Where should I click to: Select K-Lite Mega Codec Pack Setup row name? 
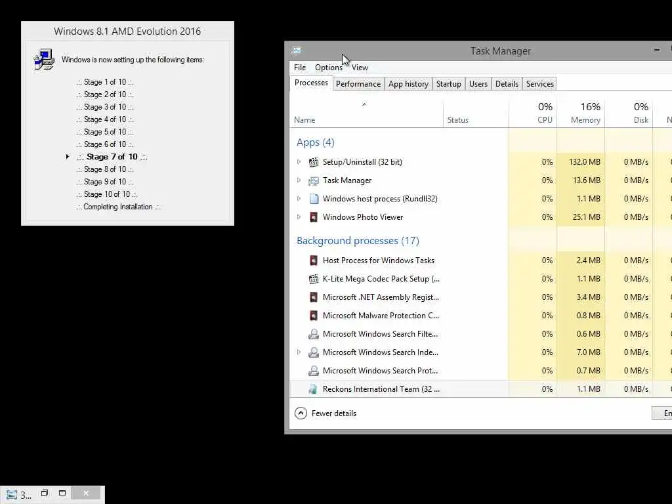[381, 279]
